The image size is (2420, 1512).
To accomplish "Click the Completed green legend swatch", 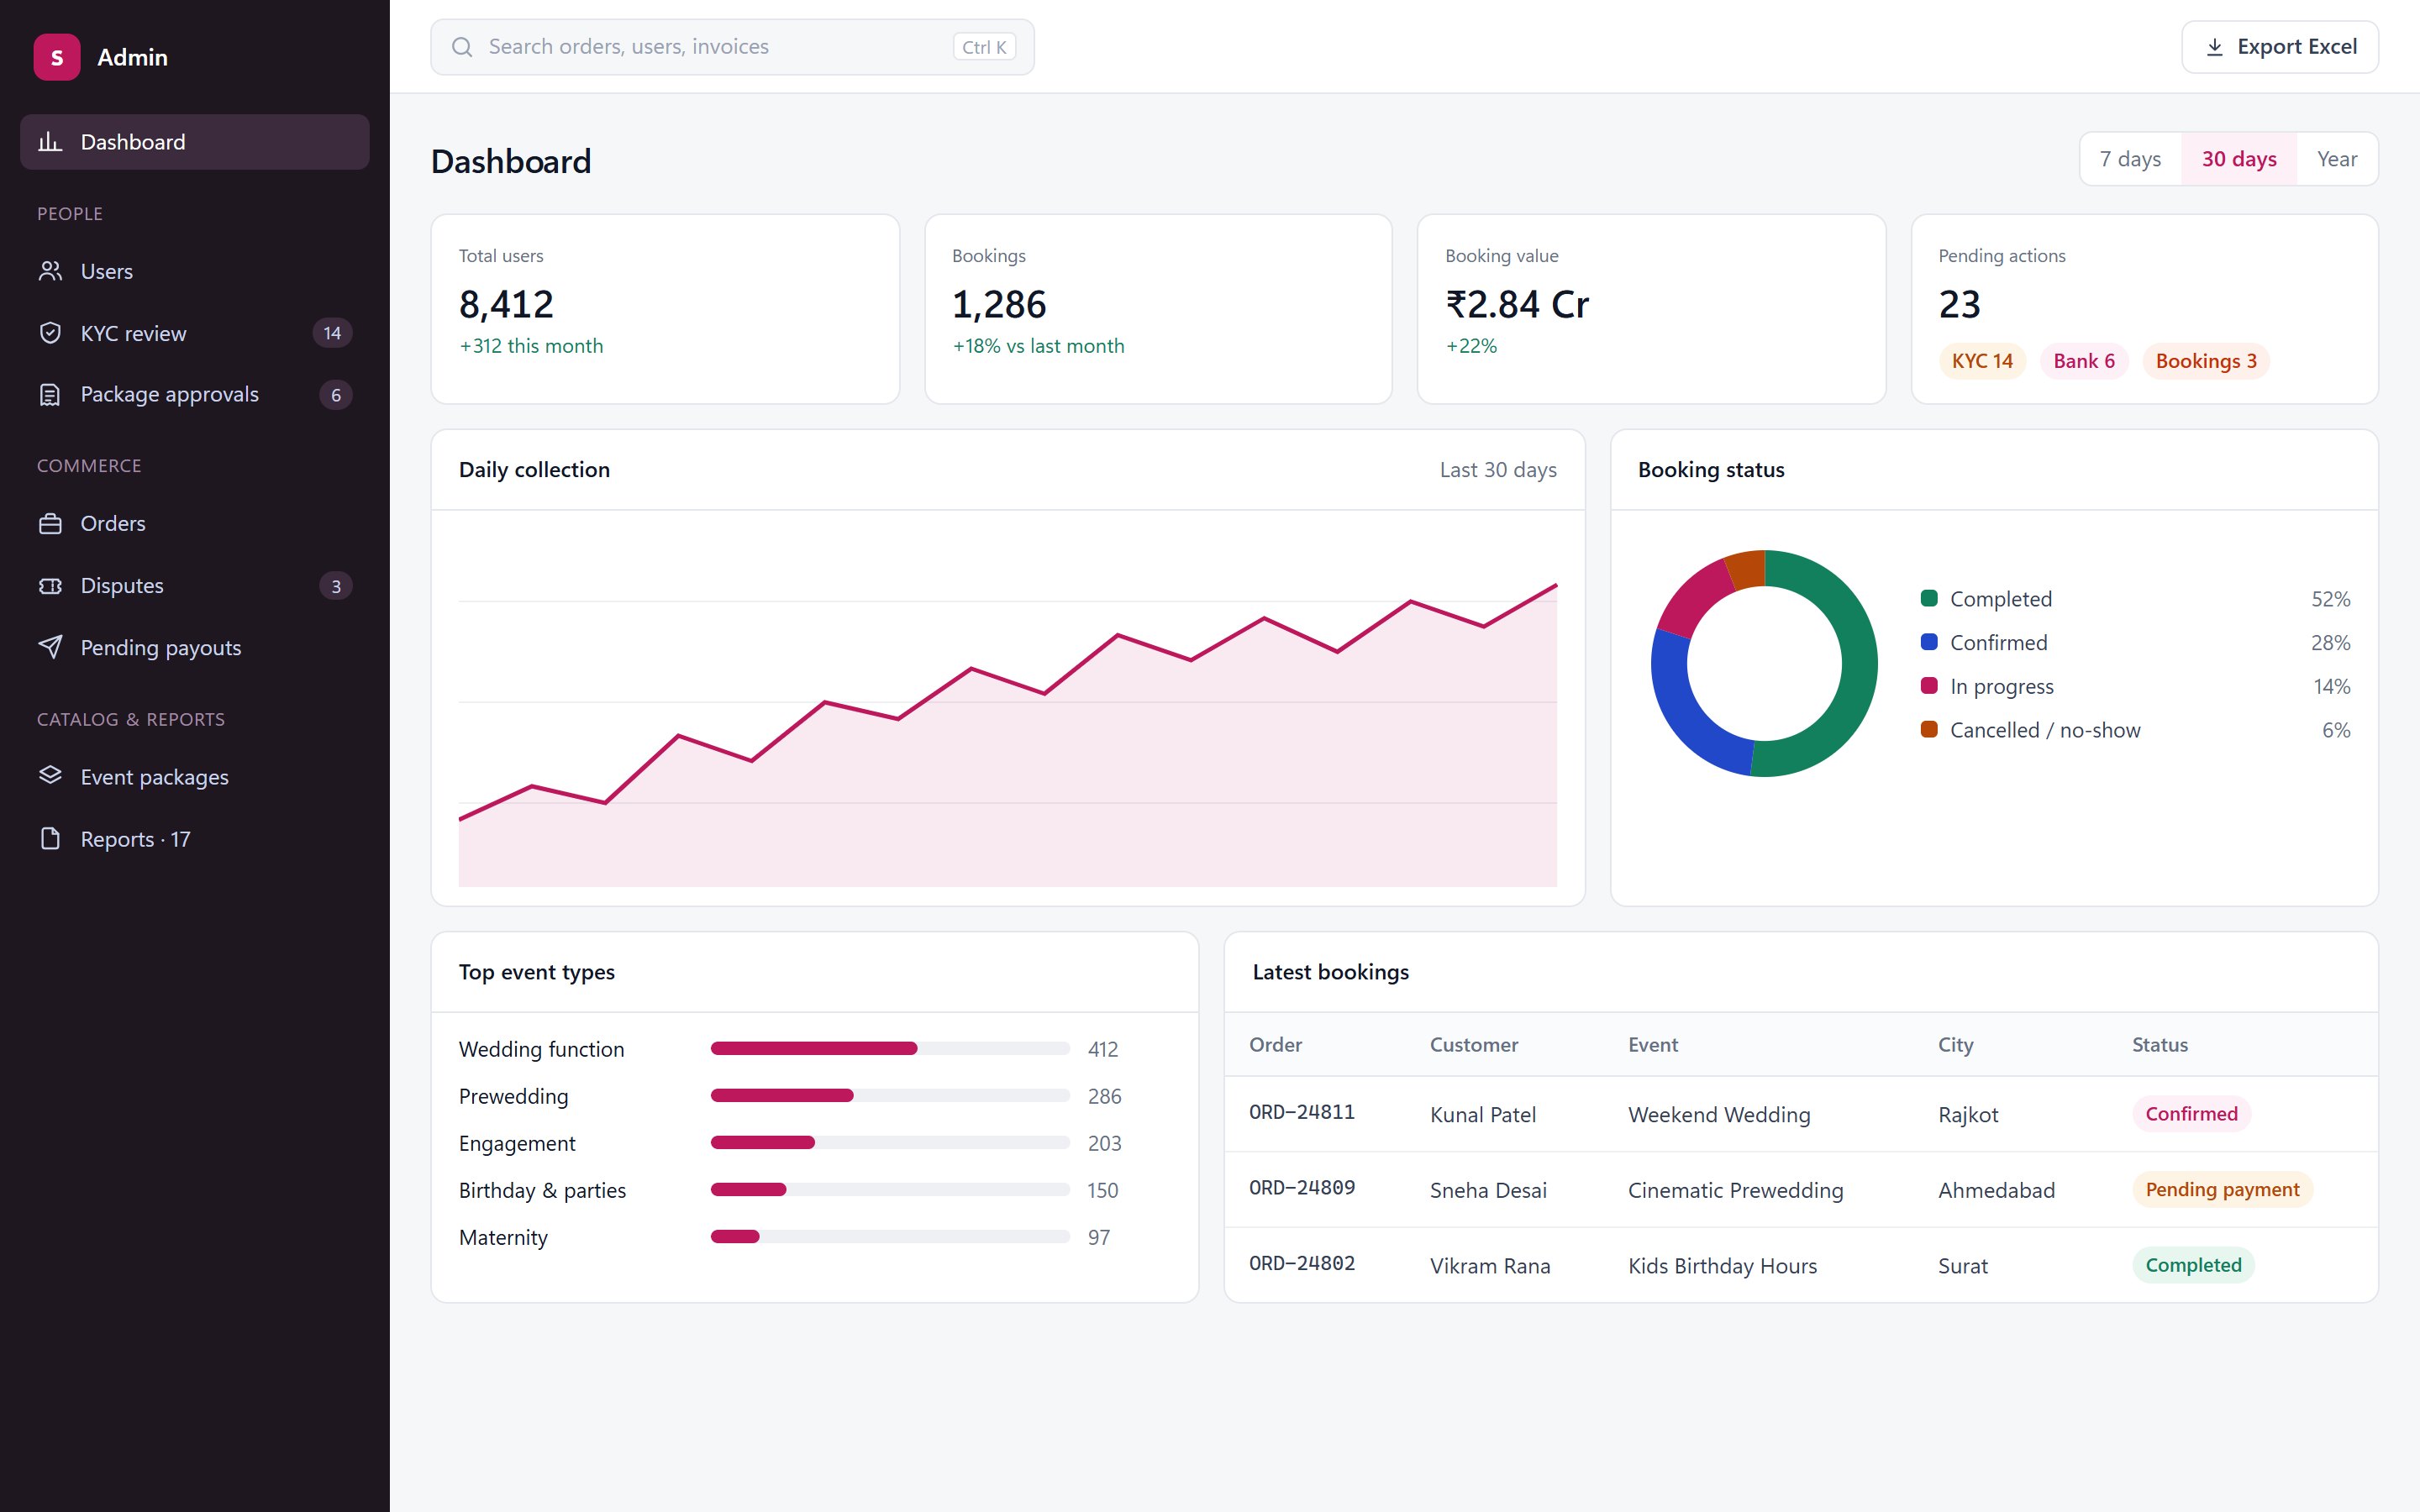I will point(1929,598).
